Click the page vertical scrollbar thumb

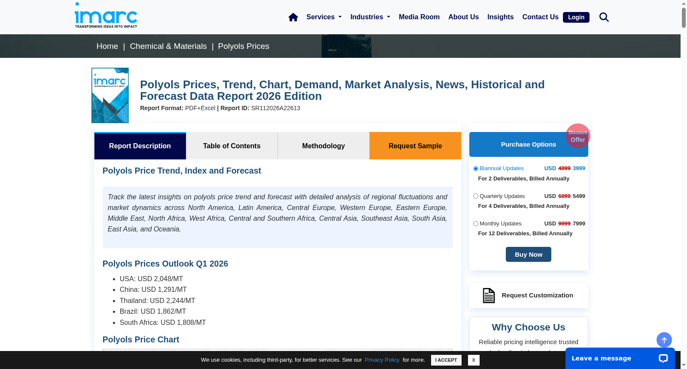(x=684, y=18)
